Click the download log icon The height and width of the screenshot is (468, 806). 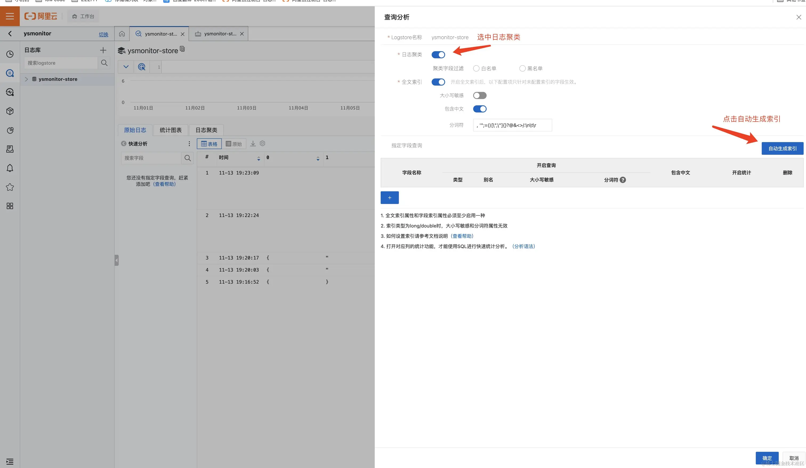(253, 143)
